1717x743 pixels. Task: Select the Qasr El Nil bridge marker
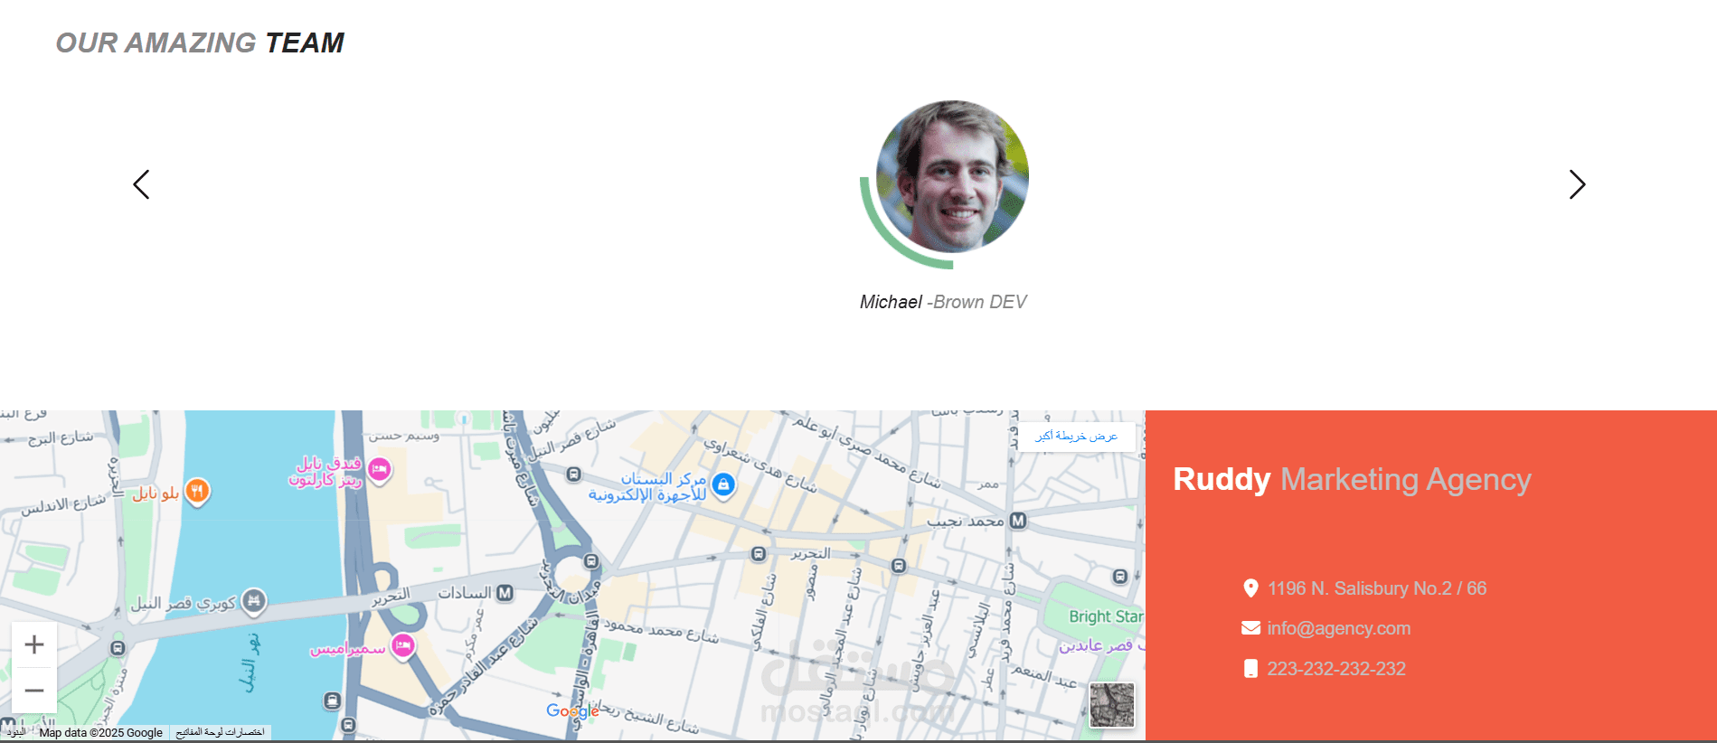[255, 600]
